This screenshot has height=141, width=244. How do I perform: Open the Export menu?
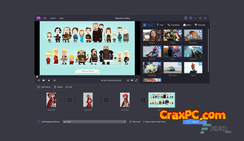click(53, 18)
